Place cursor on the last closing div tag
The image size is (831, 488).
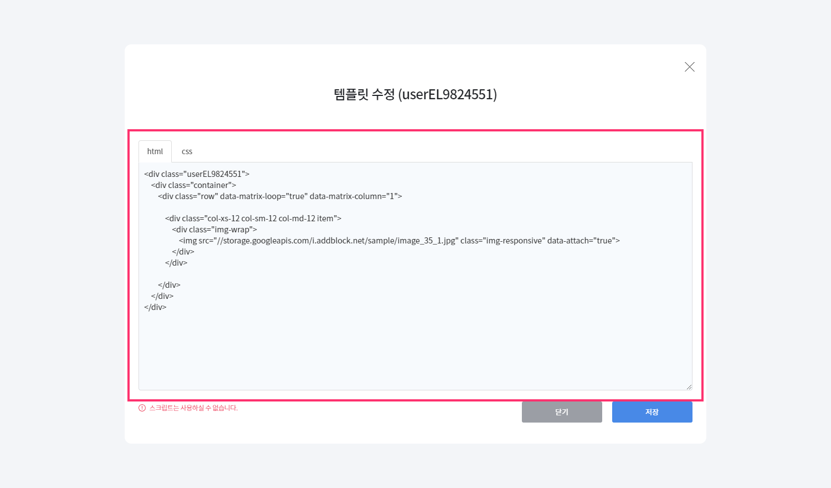click(x=155, y=307)
